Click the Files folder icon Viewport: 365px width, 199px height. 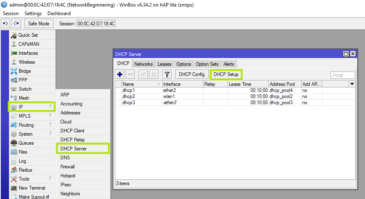coord(14,152)
